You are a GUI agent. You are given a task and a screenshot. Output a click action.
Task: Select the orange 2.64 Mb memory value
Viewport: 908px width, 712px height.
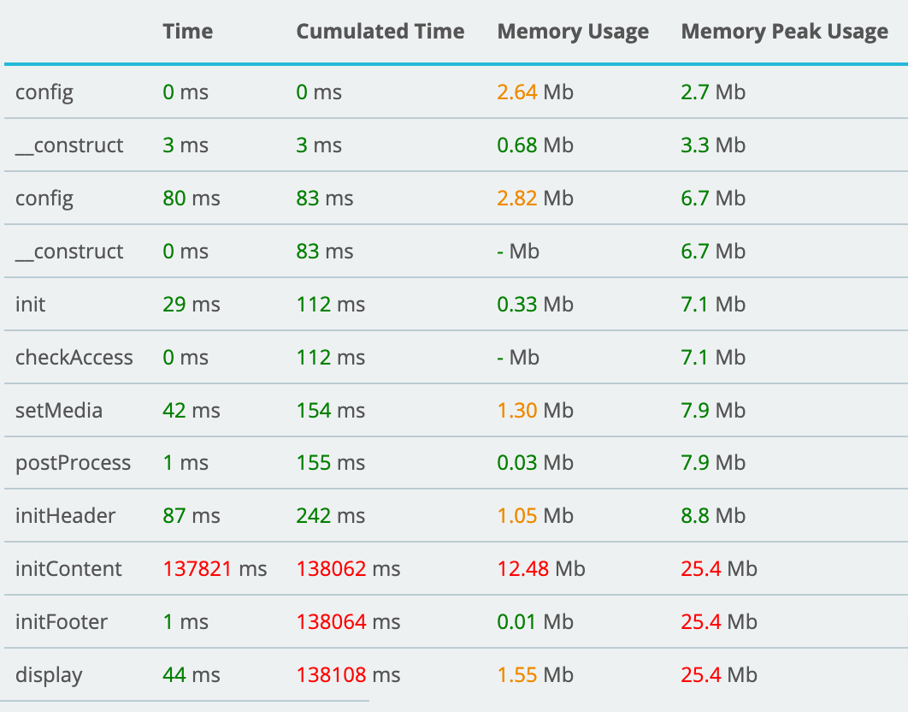tap(535, 92)
